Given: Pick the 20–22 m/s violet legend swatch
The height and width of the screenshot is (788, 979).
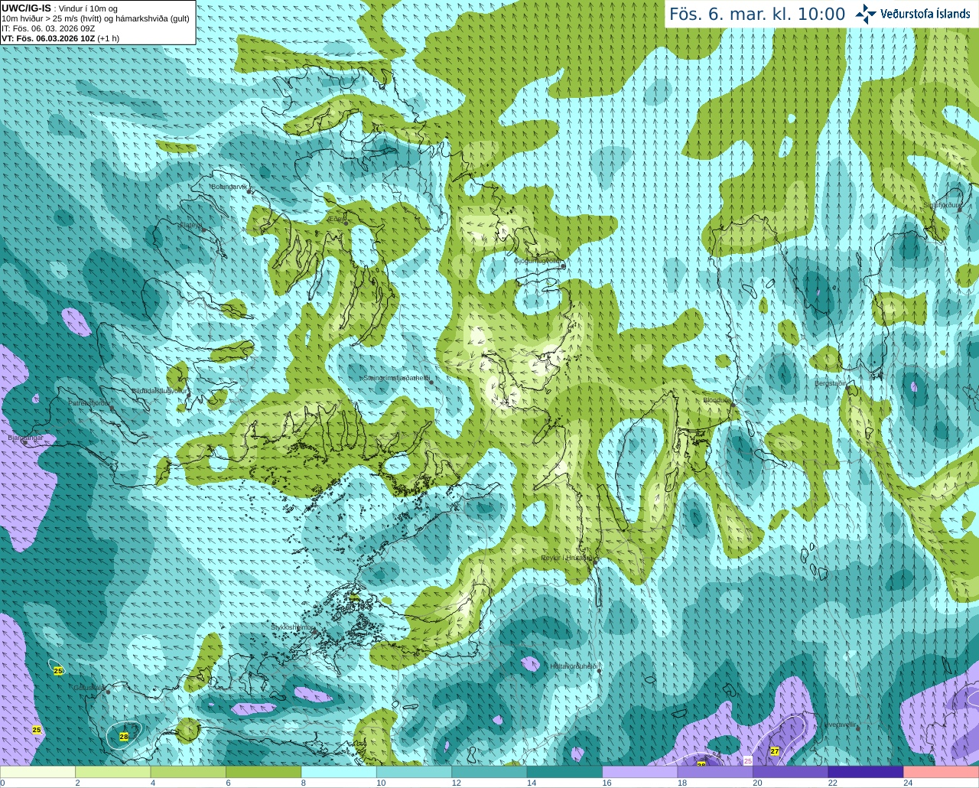Looking at the screenshot, I should click(x=791, y=772).
